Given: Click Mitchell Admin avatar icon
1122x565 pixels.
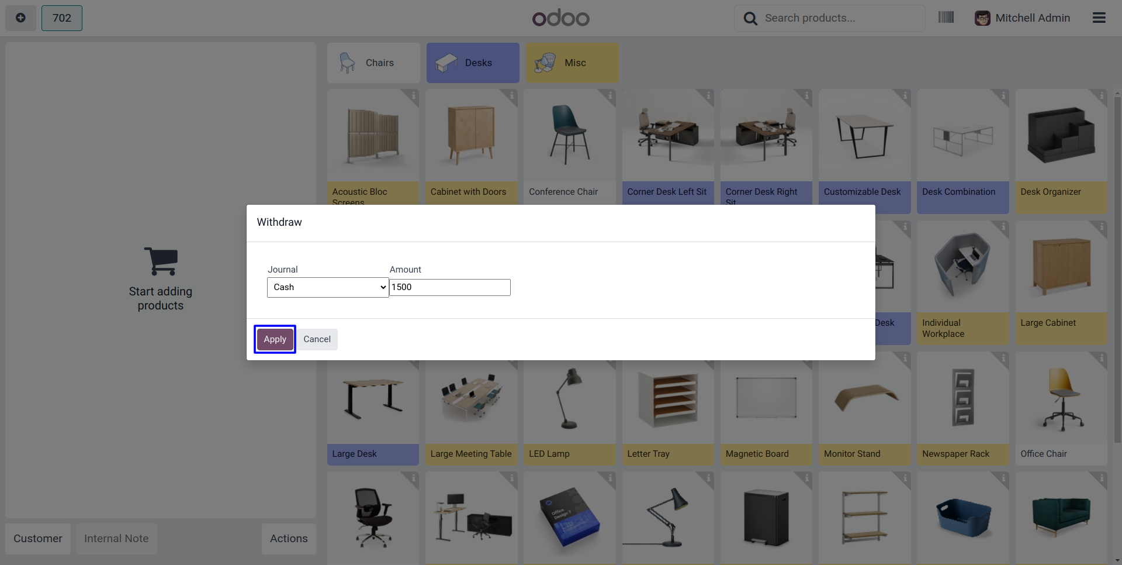Looking at the screenshot, I should click(982, 18).
